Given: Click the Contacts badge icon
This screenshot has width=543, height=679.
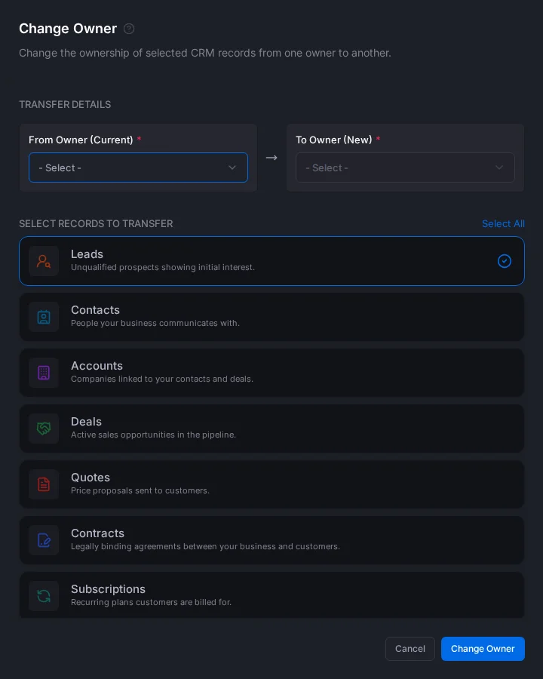Looking at the screenshot, I should tap(44, 317).
